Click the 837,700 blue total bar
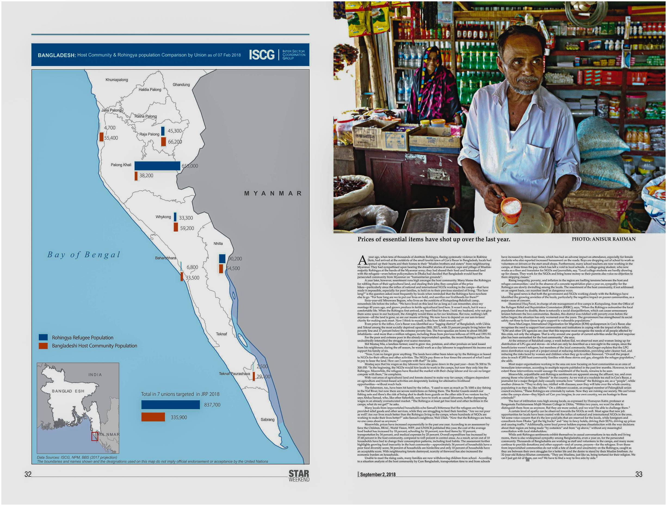 [170, 404]
